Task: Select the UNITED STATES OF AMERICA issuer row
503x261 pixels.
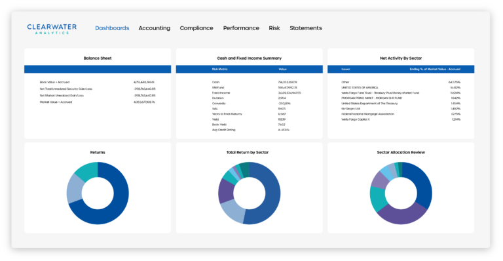Action: (401, 87)
